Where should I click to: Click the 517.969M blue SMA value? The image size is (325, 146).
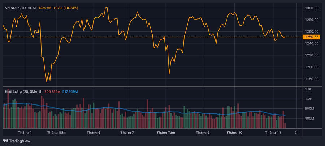click(70, 91)
